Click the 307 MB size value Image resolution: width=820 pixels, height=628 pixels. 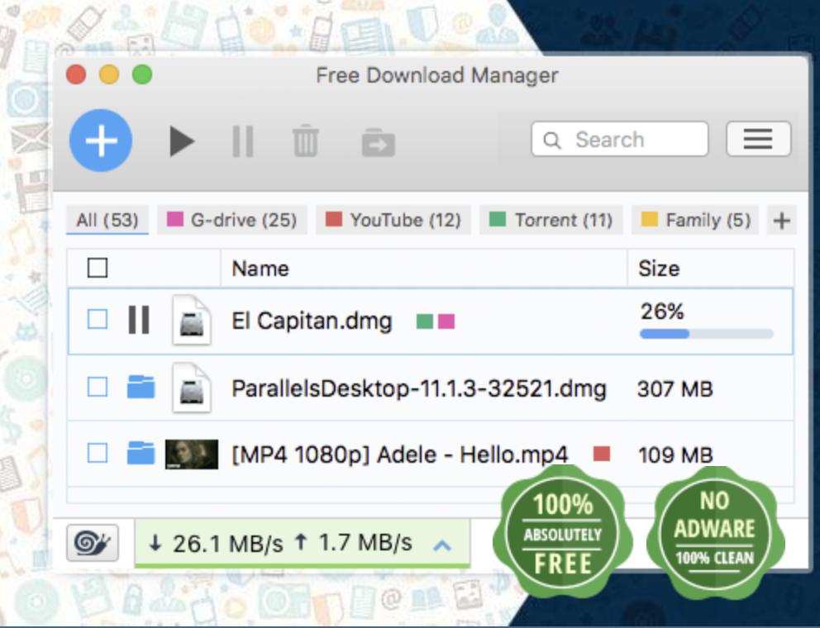pyautogui.click(x=675, y=389)
